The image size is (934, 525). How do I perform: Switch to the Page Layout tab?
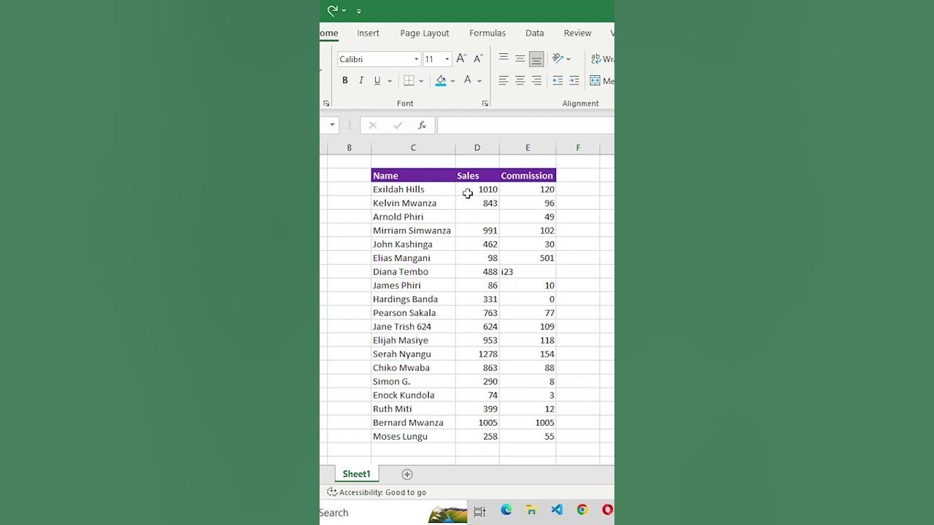pos(424,33)
